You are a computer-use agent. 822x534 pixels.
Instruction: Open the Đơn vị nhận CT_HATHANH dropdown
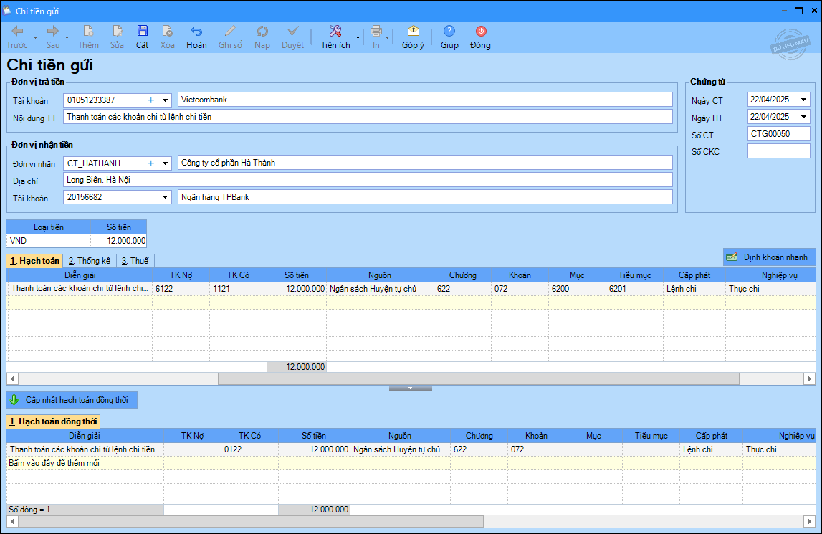[x=165, y=163]
